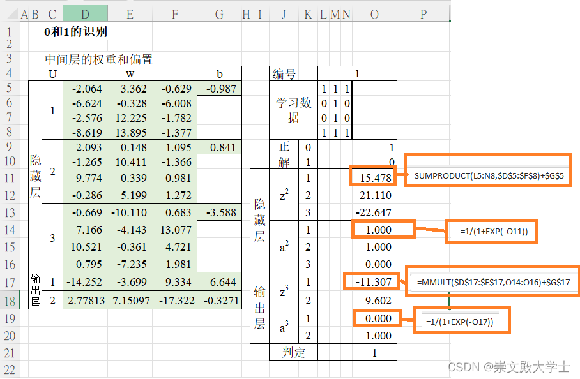Select cell with value 2.77813
Image resolution: width=580 pixels, height=379 pixels.
[x=86, y=301]
